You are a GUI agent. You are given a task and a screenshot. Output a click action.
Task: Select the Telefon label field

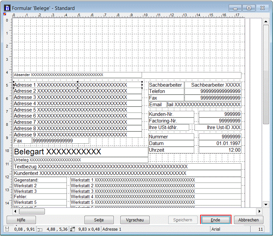(x=166, y=91)
